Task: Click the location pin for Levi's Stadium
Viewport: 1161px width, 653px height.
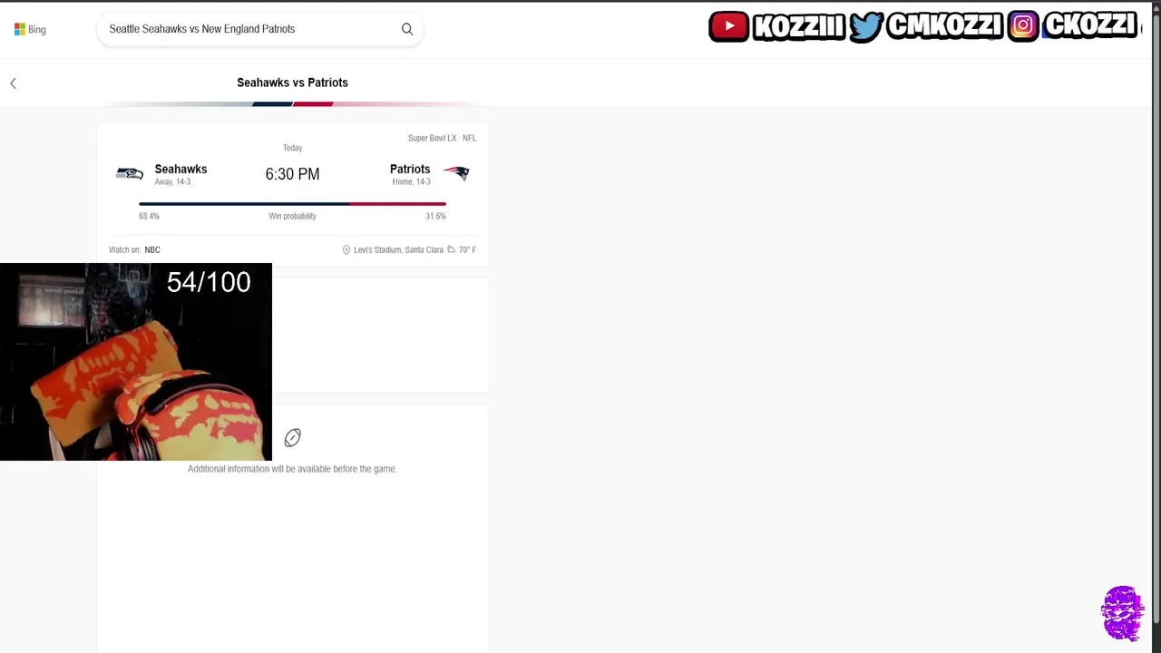Action: point(346,249)
